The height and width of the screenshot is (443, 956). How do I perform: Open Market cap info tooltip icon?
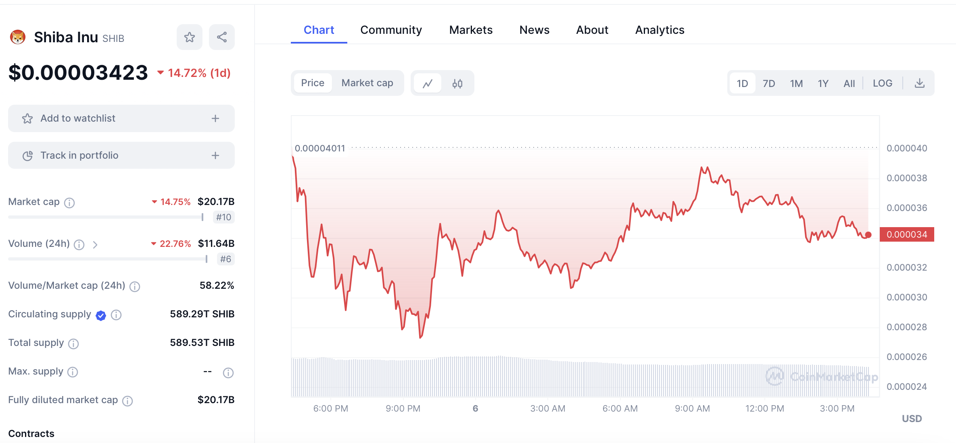[x=69, y=203]
